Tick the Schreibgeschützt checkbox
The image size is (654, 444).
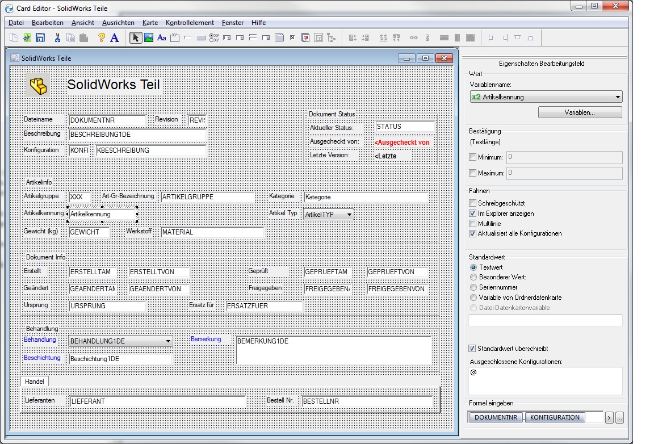(472, 203)
